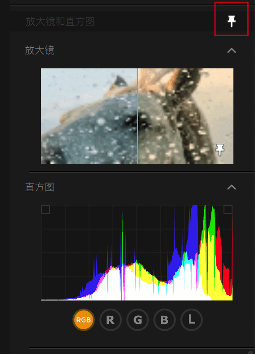Screen dimensions: 255x354
Task: Enable the highlight clipping checkbox in histogram
Action: click(x=228, y=210)
